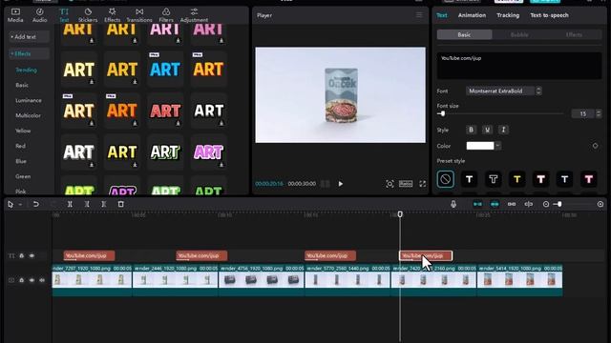This screenshot has width=611, height=343.
Task: Open the Audio panel
Action: [x=39, y=15]
